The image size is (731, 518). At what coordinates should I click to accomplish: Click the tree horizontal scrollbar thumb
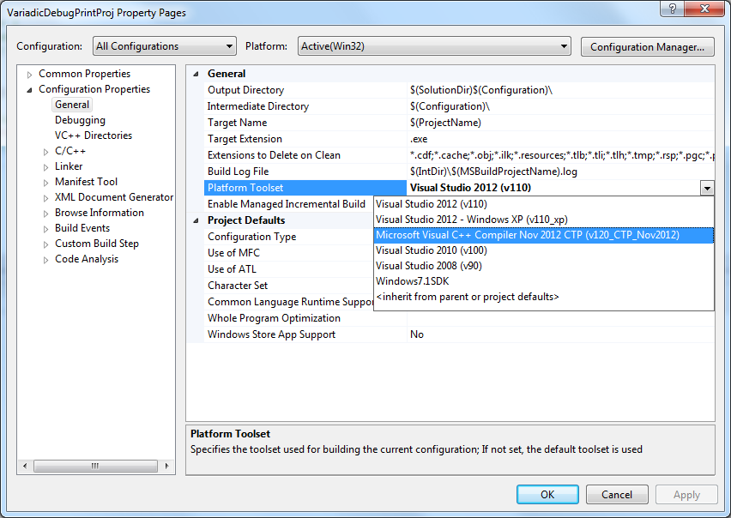(x=95, y=466)
